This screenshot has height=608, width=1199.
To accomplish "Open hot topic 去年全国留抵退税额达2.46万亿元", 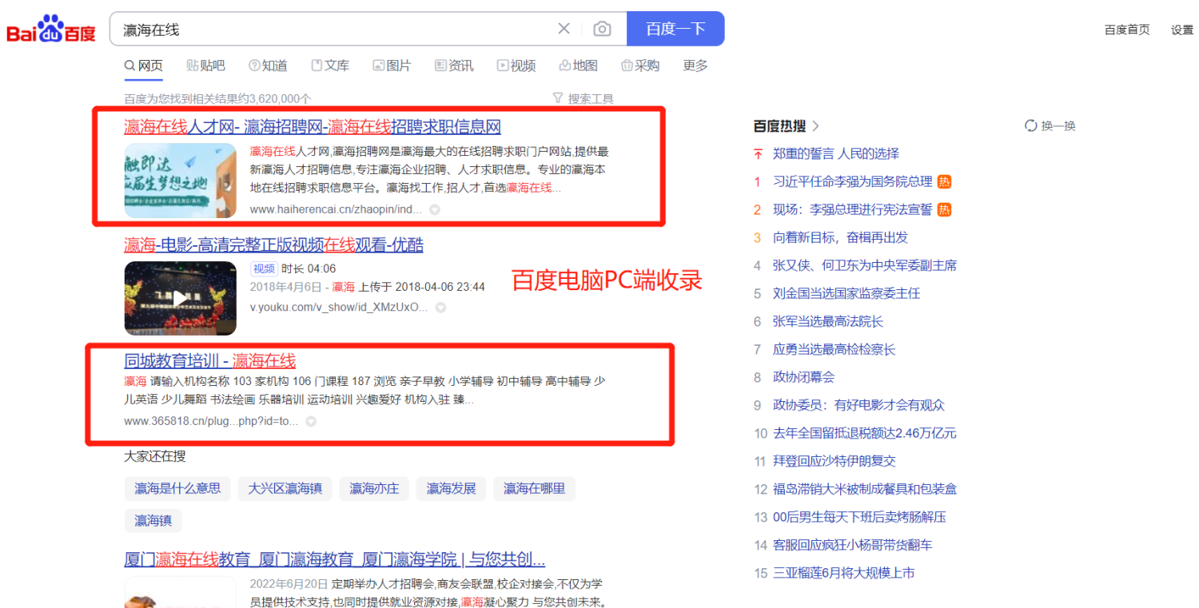I will coord(864,433).
